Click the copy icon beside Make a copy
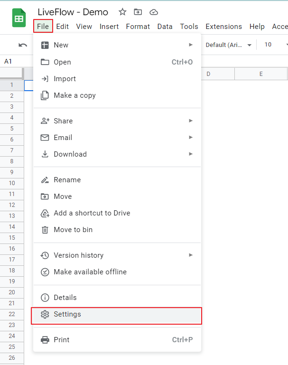The height and width of the screenshot is (365, 288). pos(45,95)
